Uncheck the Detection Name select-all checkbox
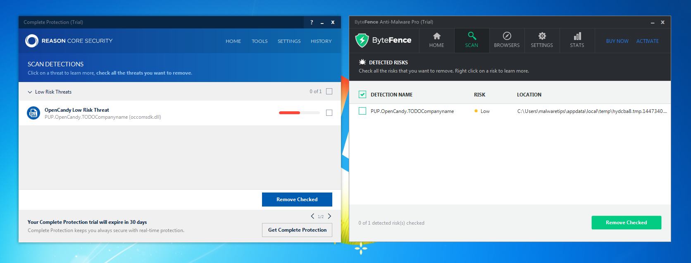 click(x=362, y=94)
